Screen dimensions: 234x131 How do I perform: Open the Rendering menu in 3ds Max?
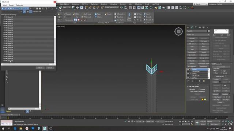(x=75, y=4)
